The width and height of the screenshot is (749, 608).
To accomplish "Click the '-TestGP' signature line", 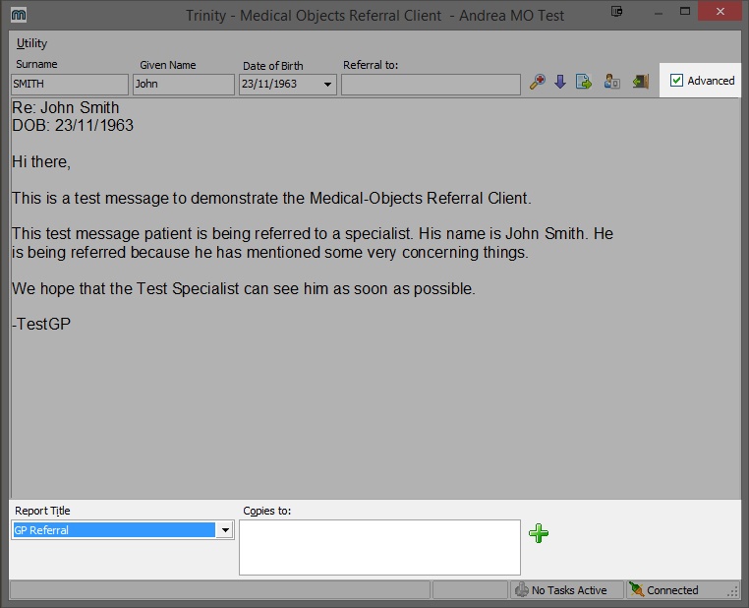I will pyautogui.click(x=41, y=324).
